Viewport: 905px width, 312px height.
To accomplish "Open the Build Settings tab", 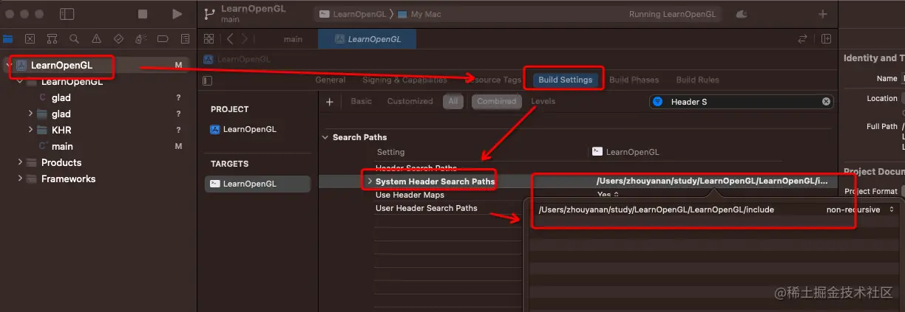I will pyautogui.click(x=565, y=80).
